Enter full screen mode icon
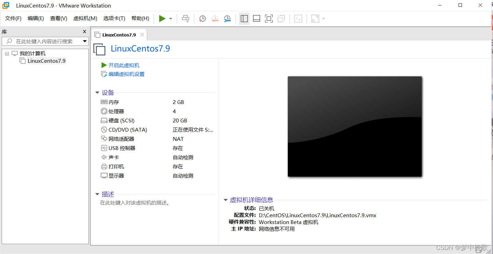Screen dimensions: 493x254 pos(269,19)
